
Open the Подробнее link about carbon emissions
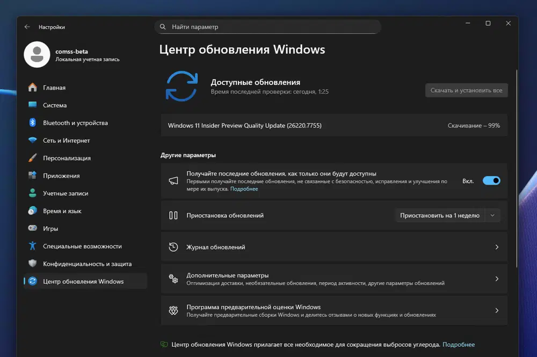459,344
